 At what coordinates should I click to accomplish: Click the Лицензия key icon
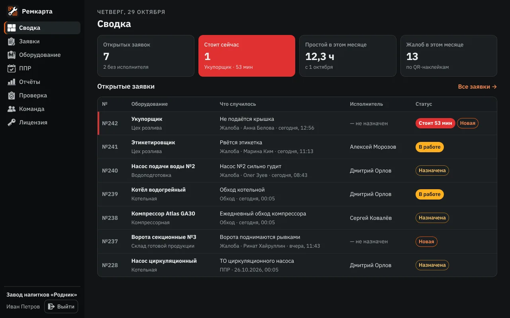[x=12, y=122]
